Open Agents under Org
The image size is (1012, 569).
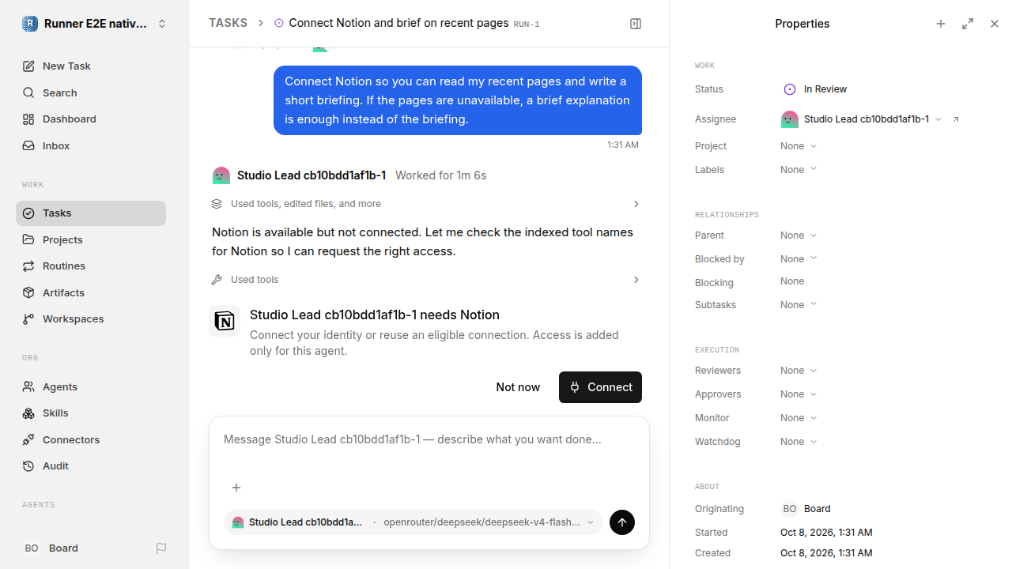(91, 386)
